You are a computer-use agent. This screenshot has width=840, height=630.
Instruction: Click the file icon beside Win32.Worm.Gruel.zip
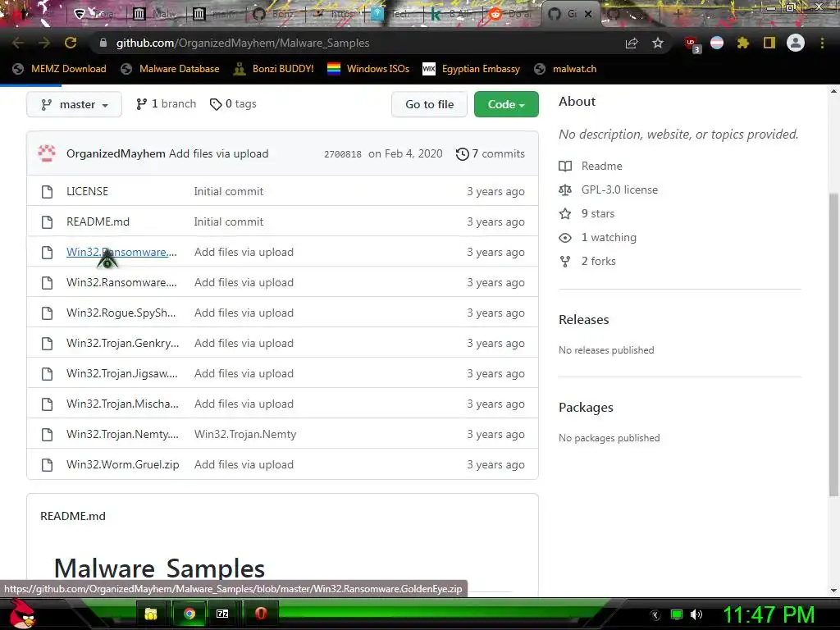47,465
